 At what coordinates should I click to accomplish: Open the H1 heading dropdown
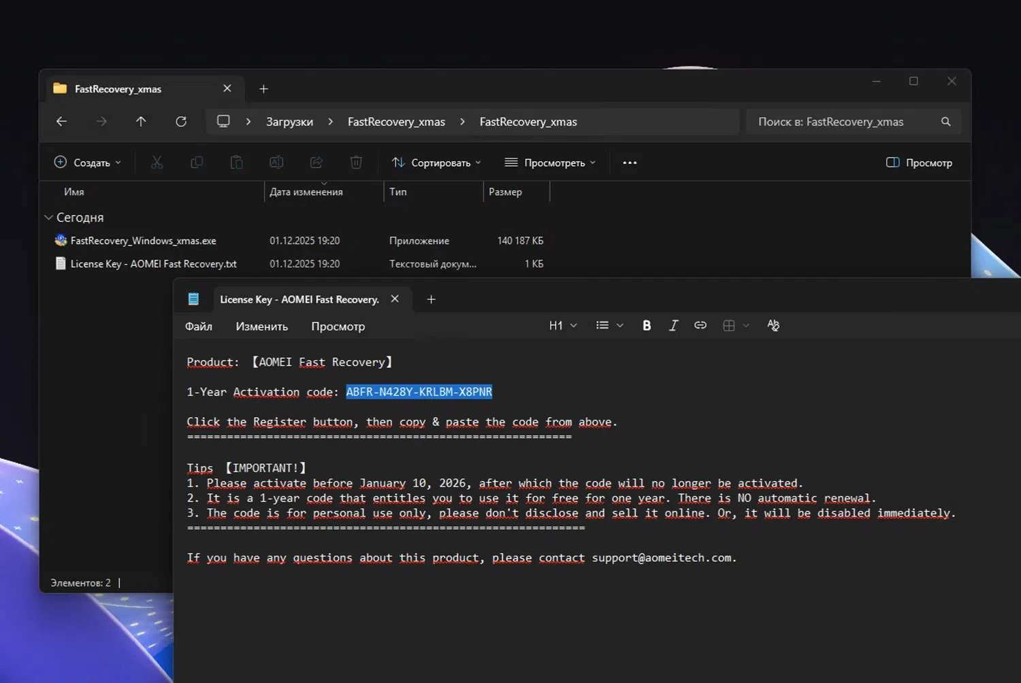563,326
